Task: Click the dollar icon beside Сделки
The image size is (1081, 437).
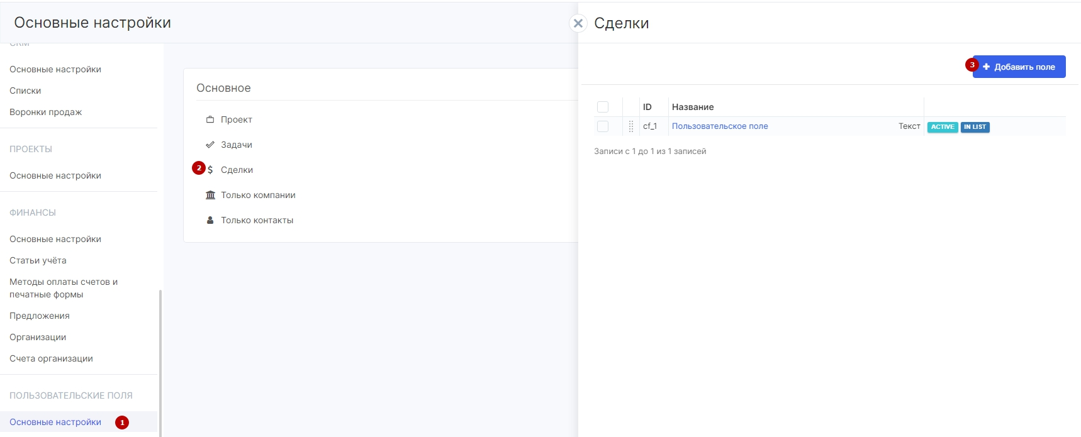Action: (x=210, y=170)
